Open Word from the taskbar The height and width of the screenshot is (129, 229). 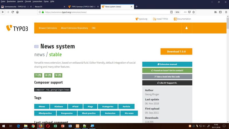pos(70,126)
